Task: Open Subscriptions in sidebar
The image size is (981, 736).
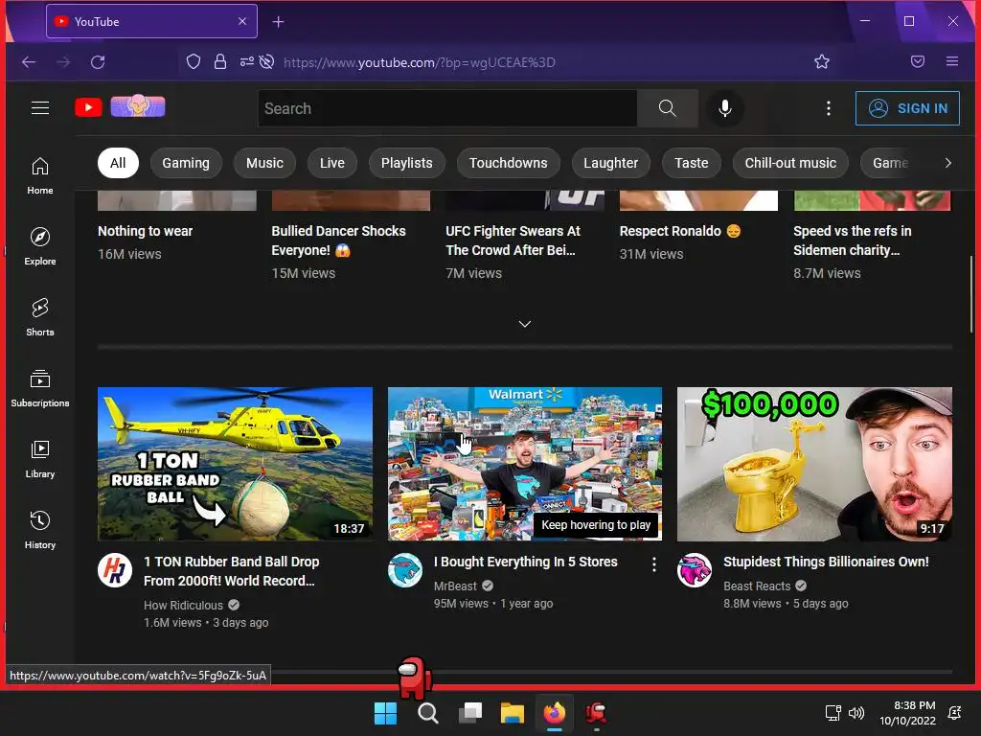Action: point(40,389)
